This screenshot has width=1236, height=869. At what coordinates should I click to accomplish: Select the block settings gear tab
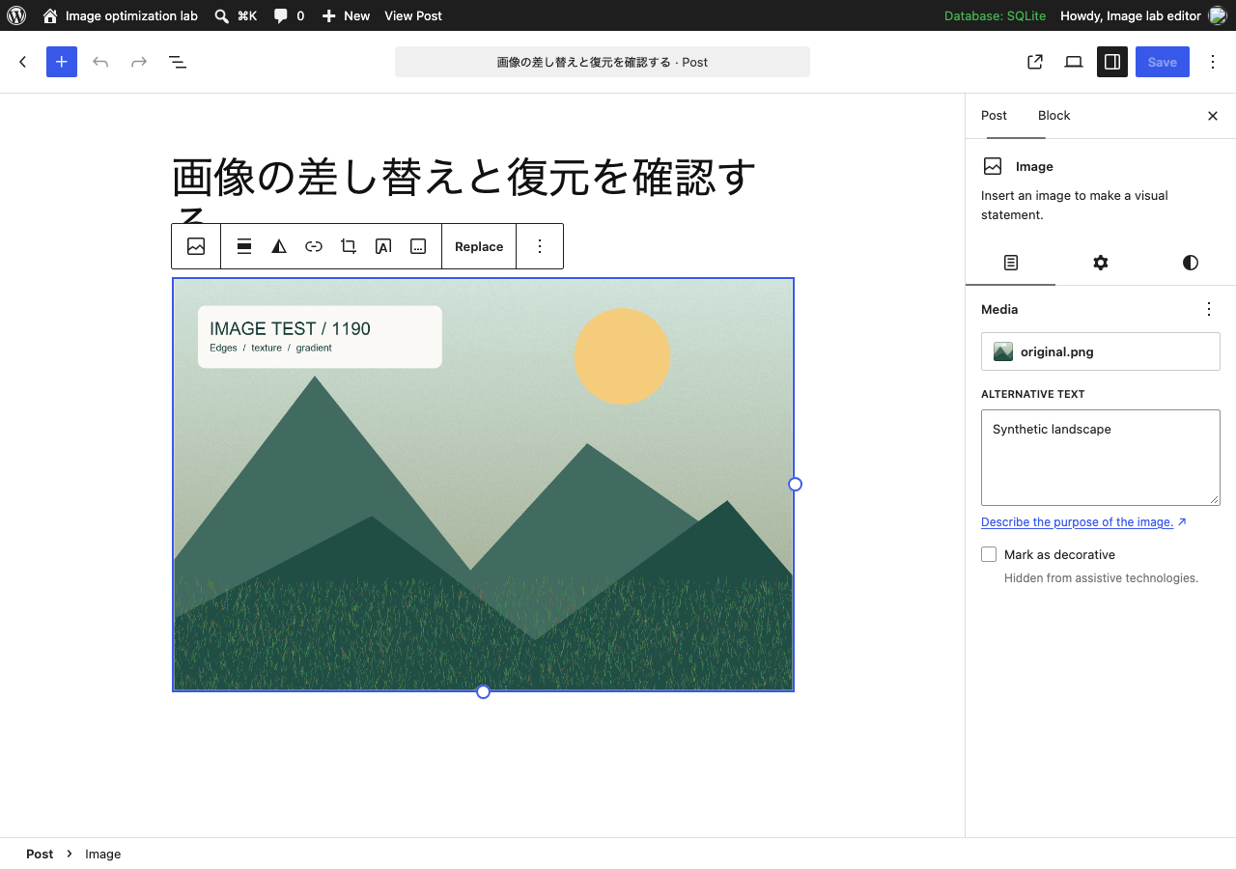pos(1101,263)
